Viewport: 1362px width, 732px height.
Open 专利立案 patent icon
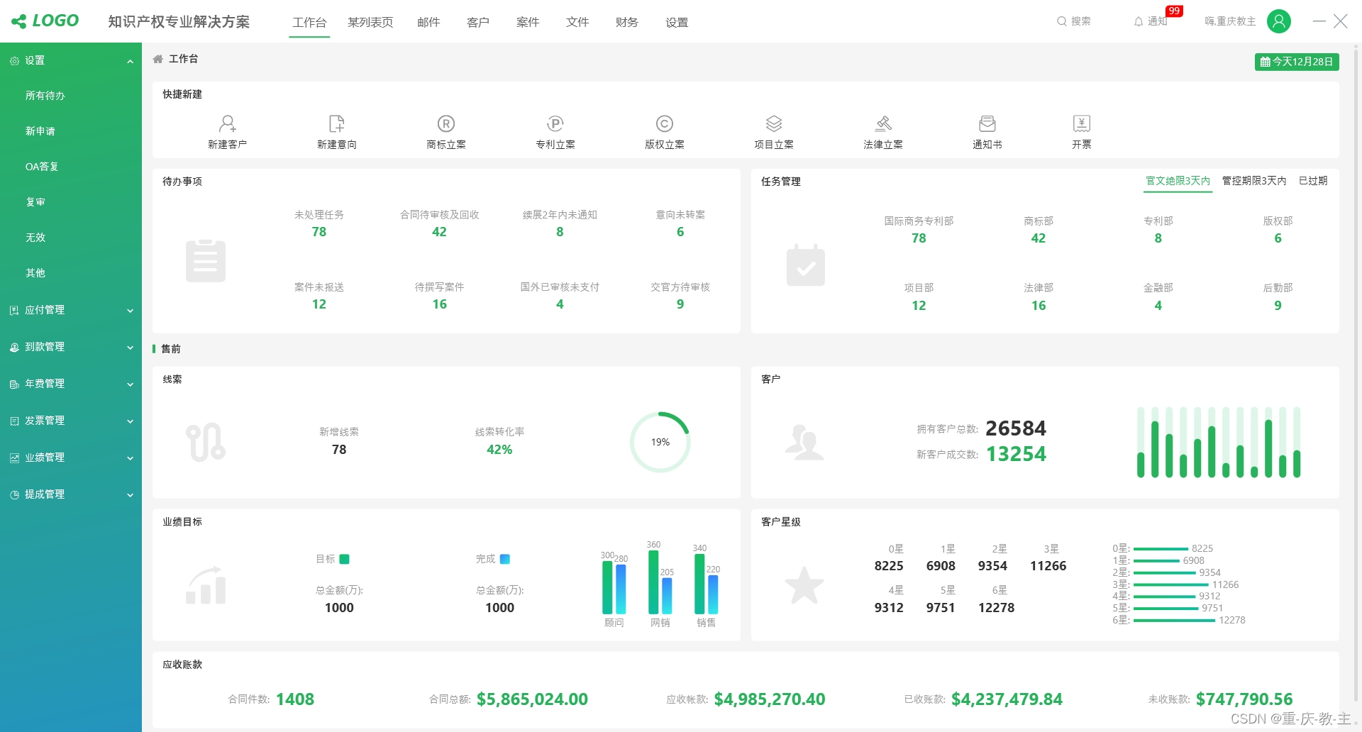tap(555, 123)
